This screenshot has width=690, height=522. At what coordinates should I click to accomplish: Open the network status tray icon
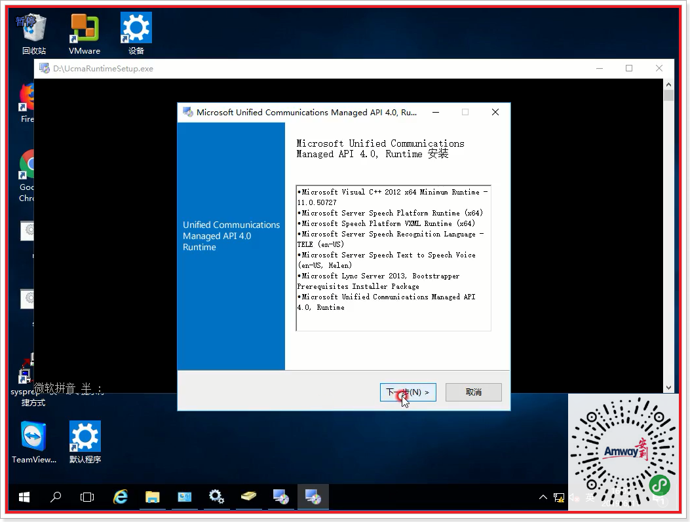[x=559, y=497]
